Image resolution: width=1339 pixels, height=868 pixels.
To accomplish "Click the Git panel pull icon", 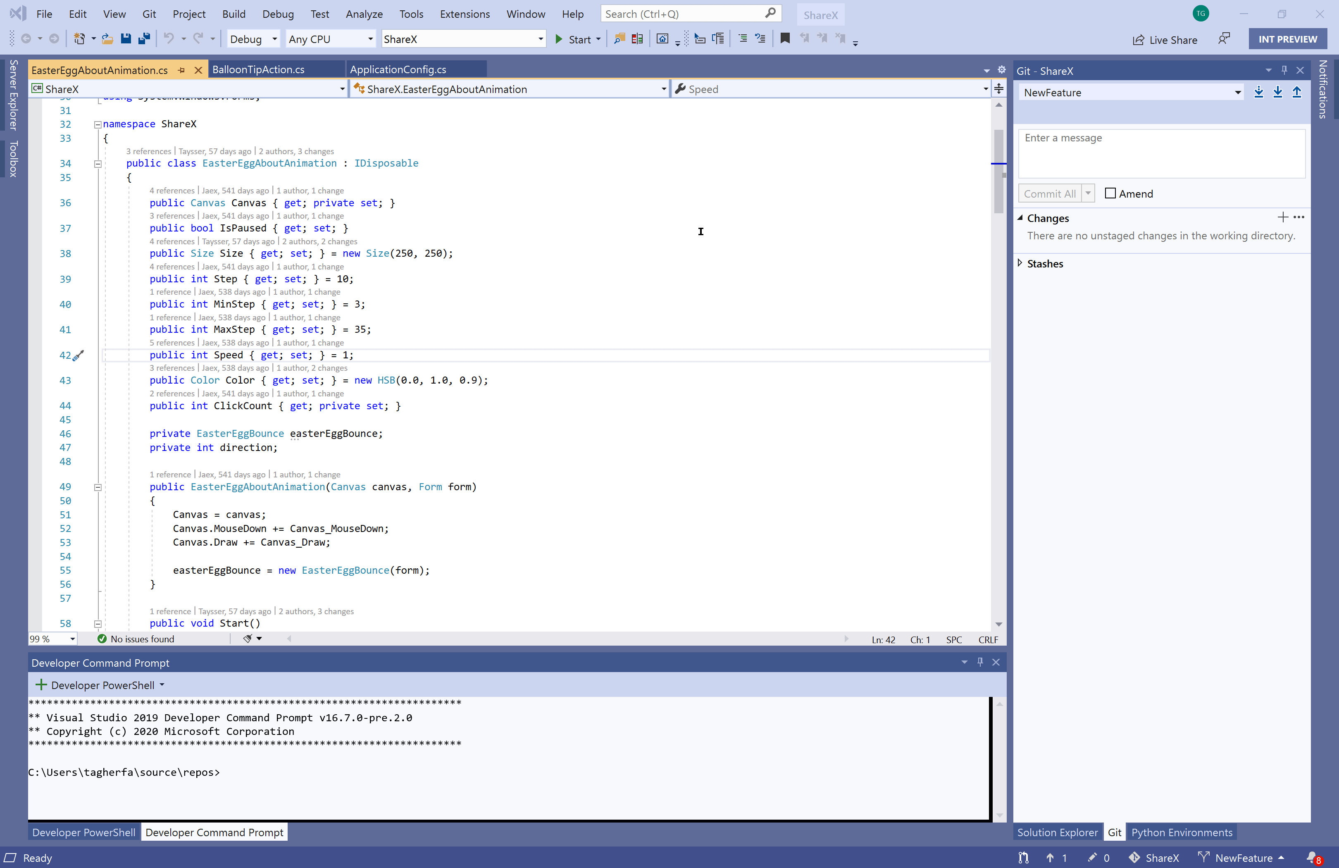I will [1279, 92].
